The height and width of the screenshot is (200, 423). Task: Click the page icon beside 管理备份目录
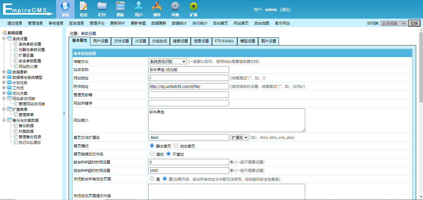coord(16,137)
